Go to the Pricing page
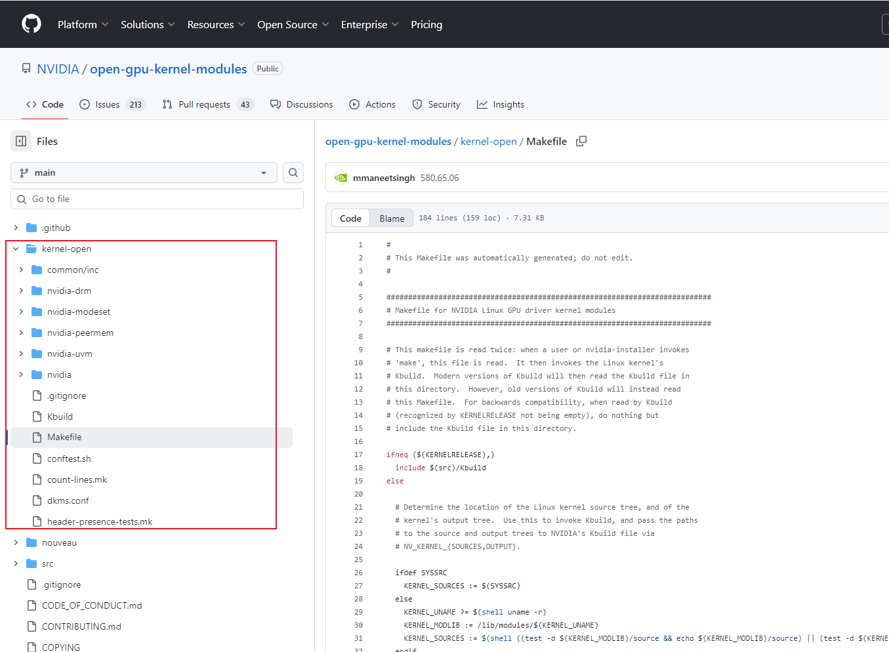This screenshot has width=889, height=652. (426, 24)
